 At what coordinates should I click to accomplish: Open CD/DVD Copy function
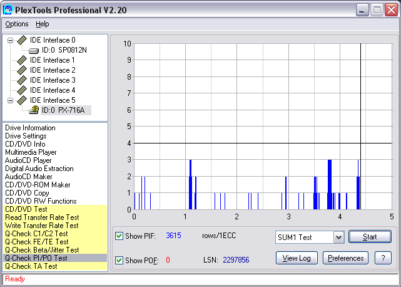point(27,193)
